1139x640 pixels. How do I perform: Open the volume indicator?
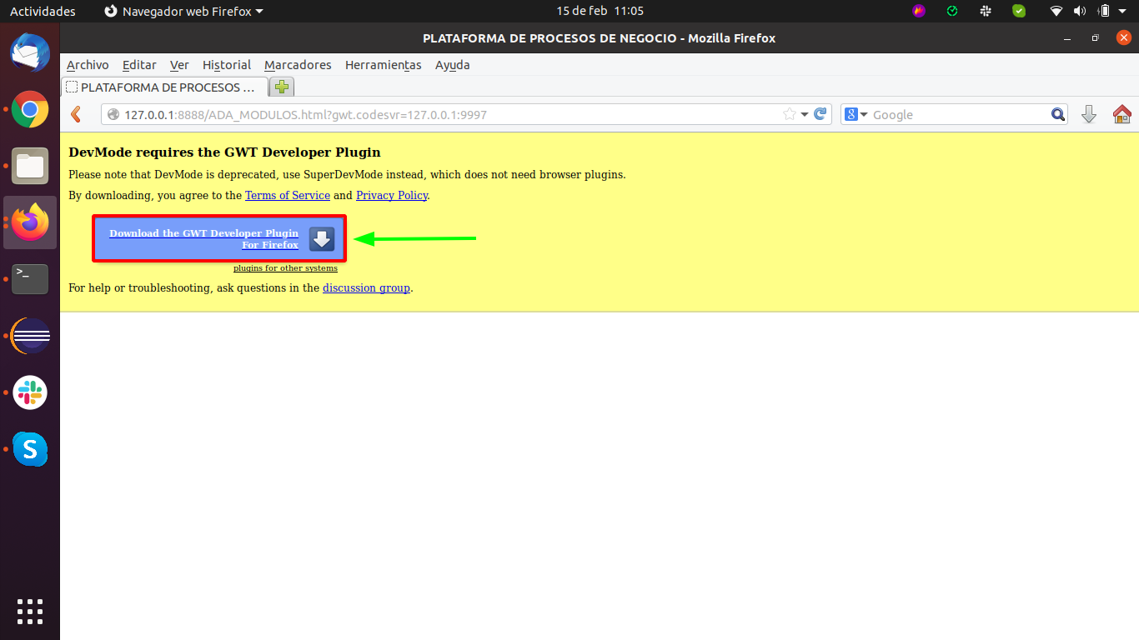pyautogui.click(x=1080, y=11)
